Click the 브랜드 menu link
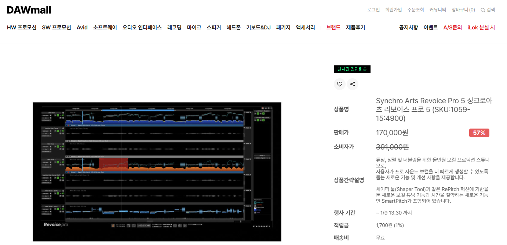 [333, 28]
